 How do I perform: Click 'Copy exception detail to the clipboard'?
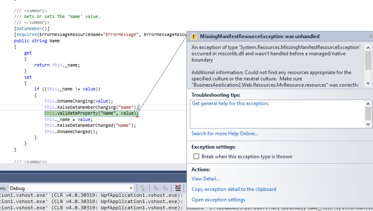coord(234,189)
